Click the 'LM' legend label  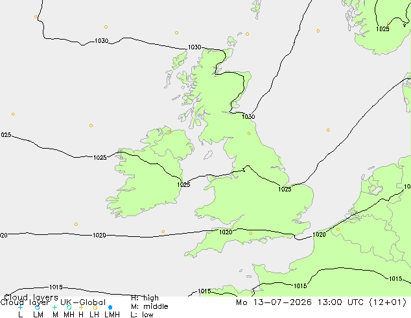pyautogui.click(x=38, y=315)
